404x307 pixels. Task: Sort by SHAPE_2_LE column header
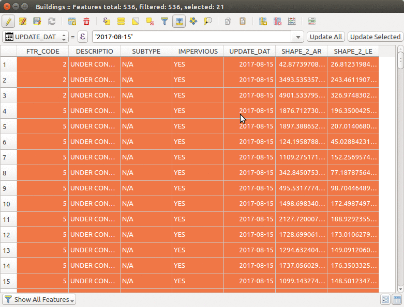pyautogui.click(x=353, y=51)
